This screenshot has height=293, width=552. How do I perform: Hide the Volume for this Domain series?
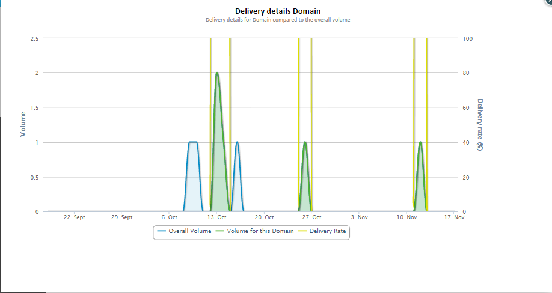tap(260, 231)
